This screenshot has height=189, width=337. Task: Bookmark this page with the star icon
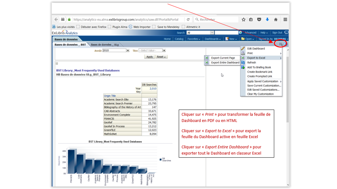pos(244,19)
